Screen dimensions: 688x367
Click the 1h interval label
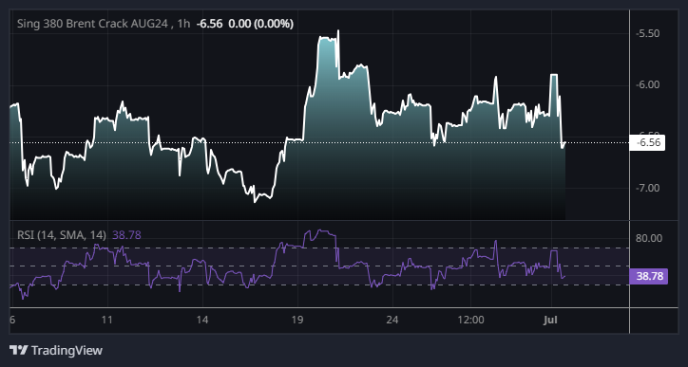tap(183, 24)
